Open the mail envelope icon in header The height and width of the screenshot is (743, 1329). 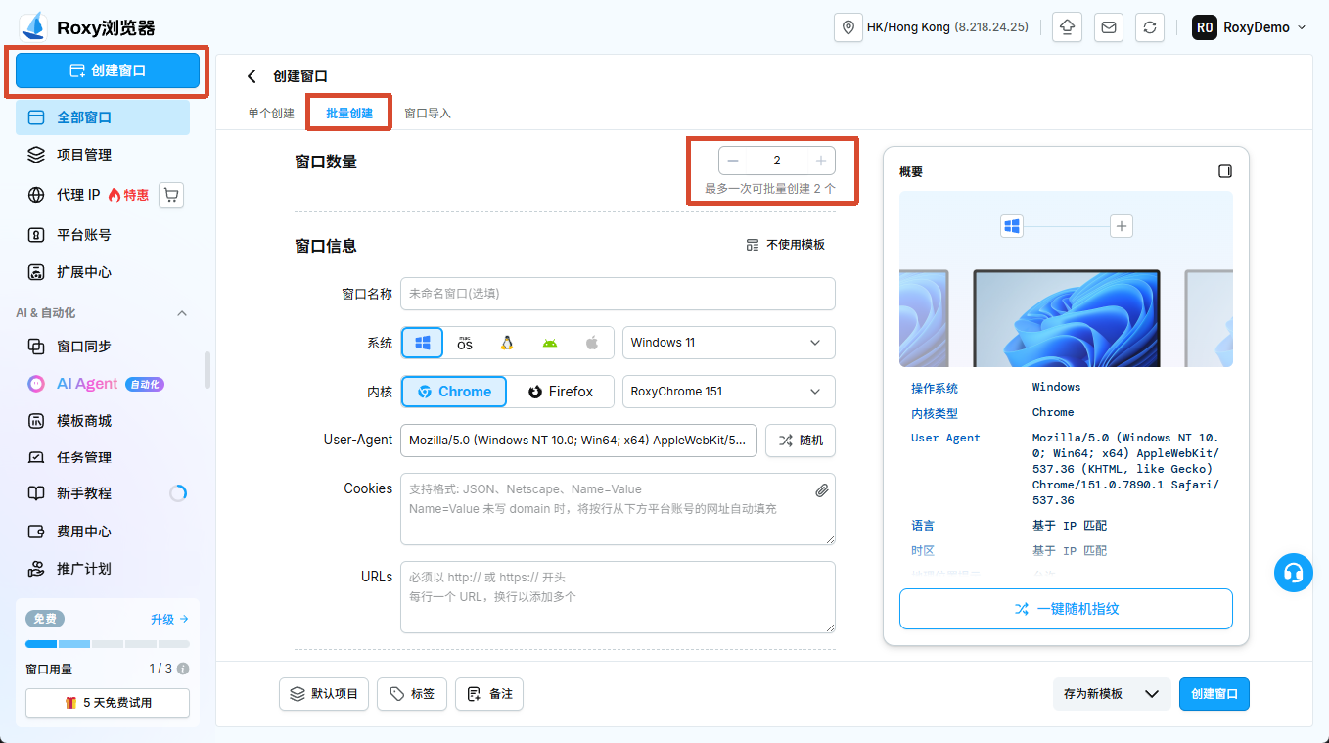coord(1109,27)
